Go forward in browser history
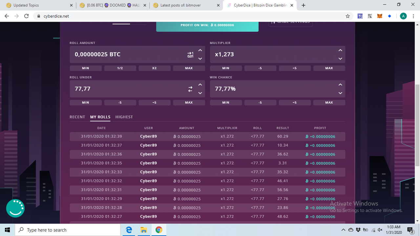420x236 pixels. click(x=17, y=16)
